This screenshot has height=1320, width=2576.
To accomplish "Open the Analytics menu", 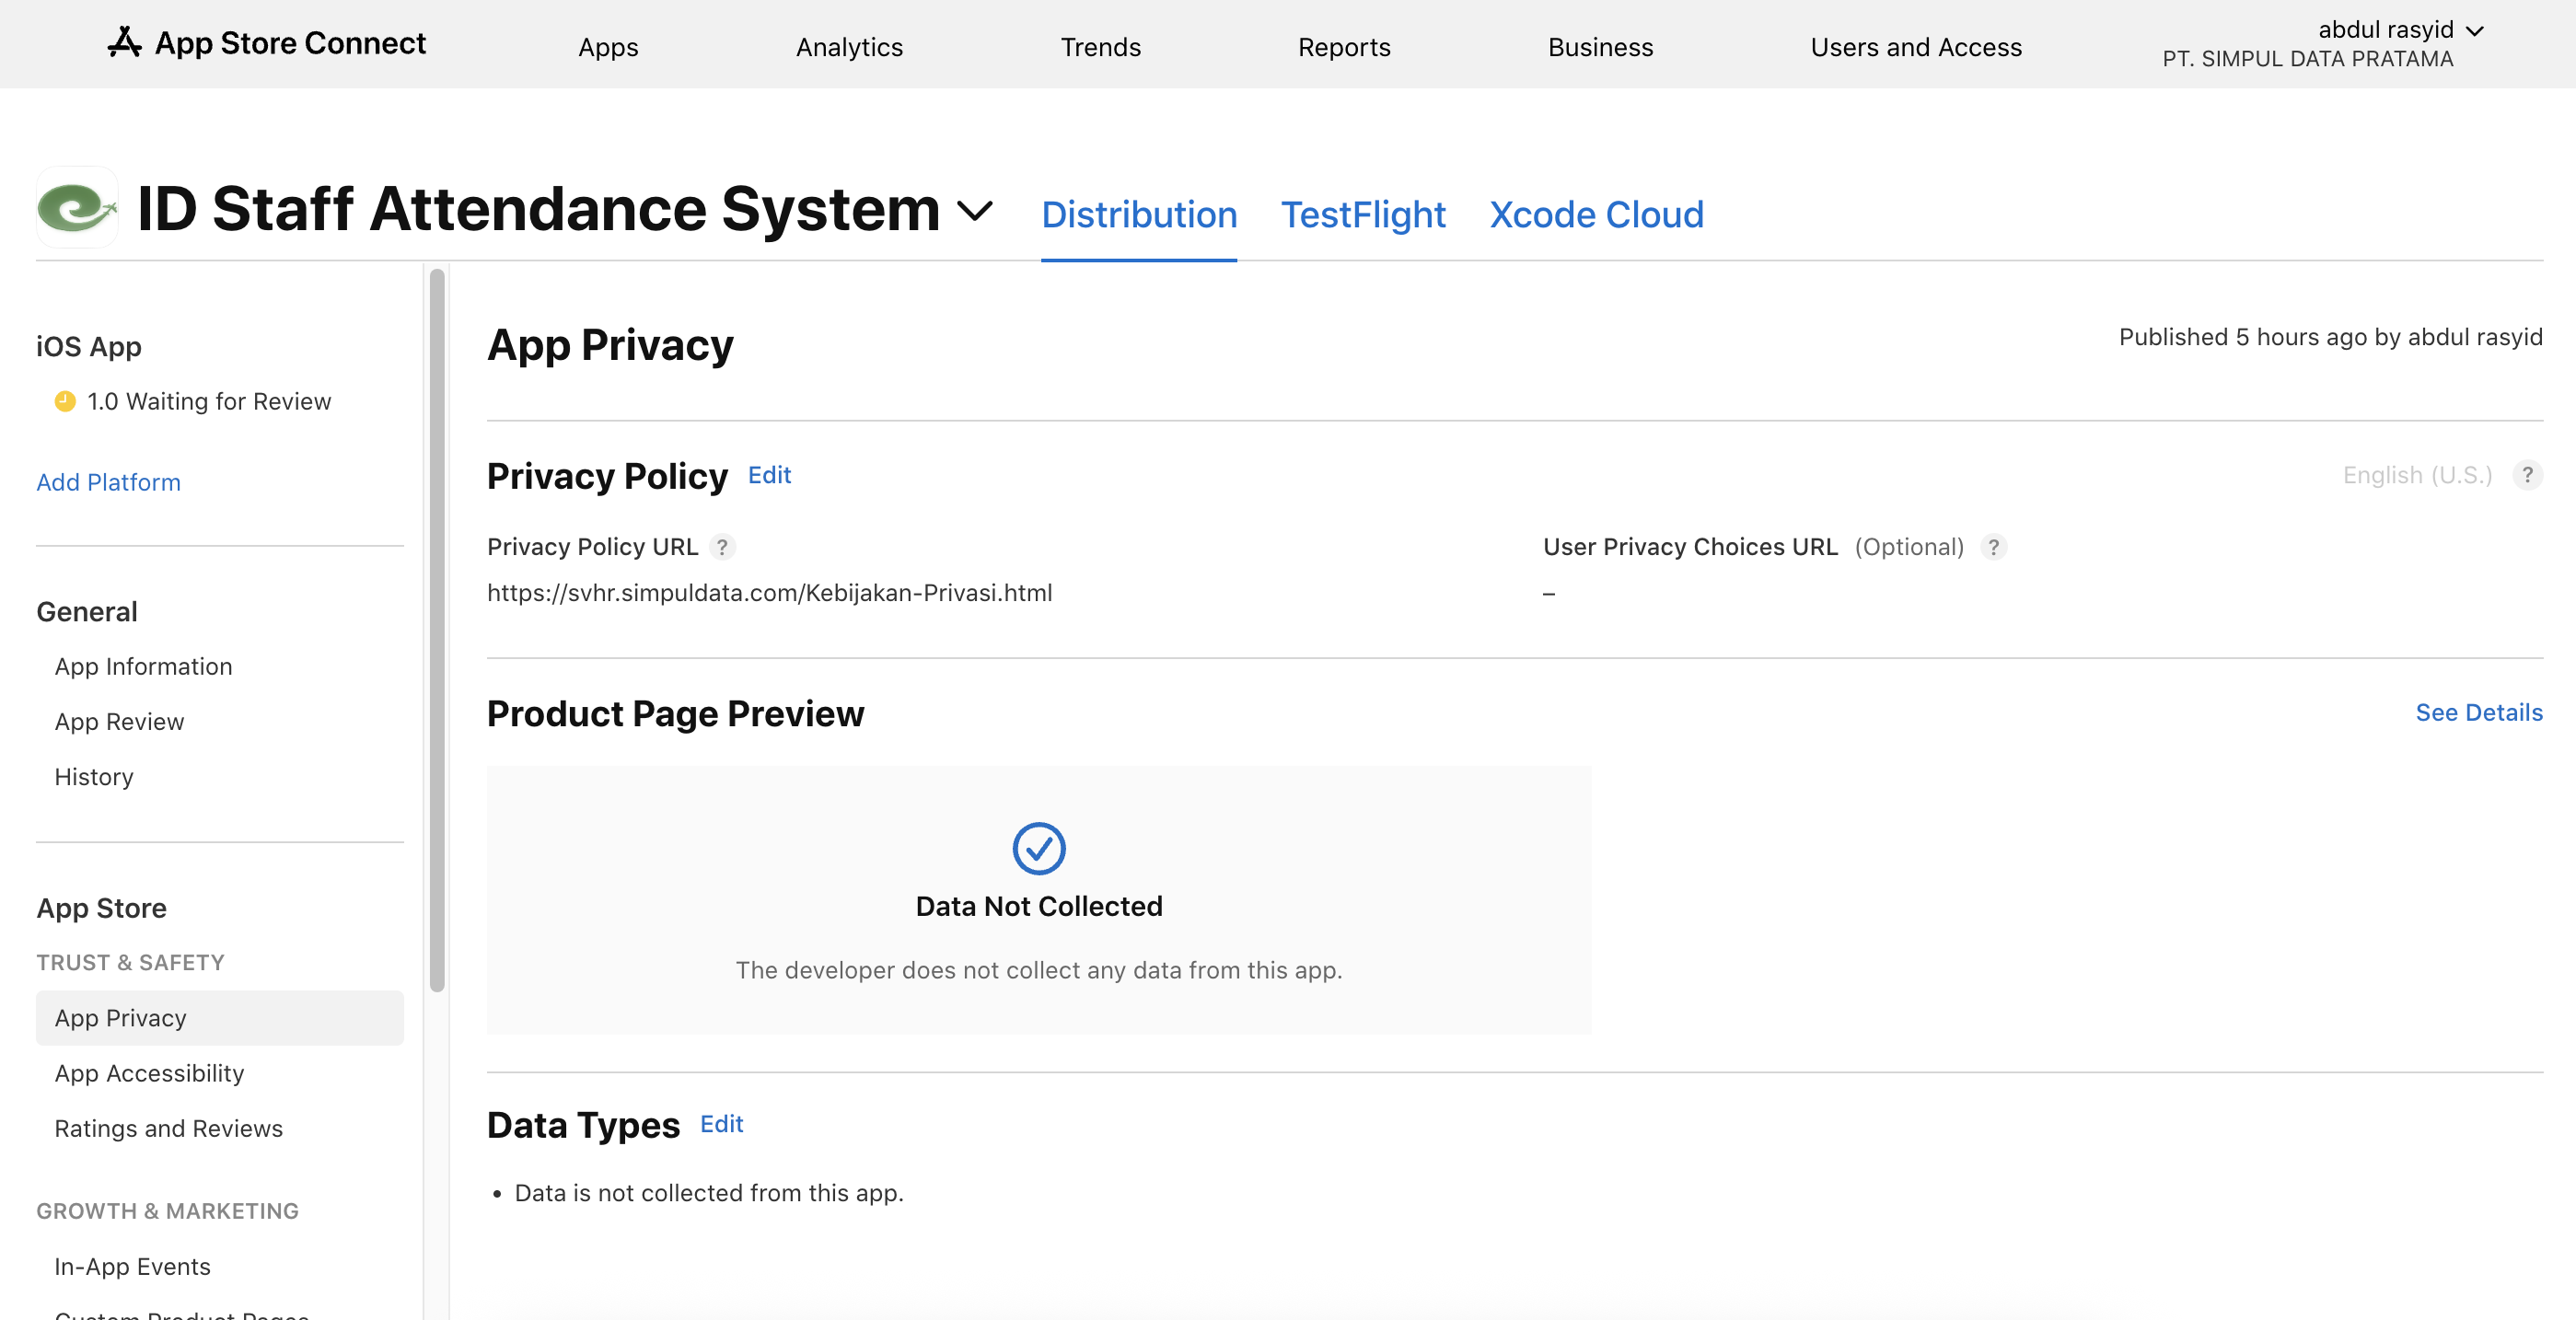I will click(849, 47).
